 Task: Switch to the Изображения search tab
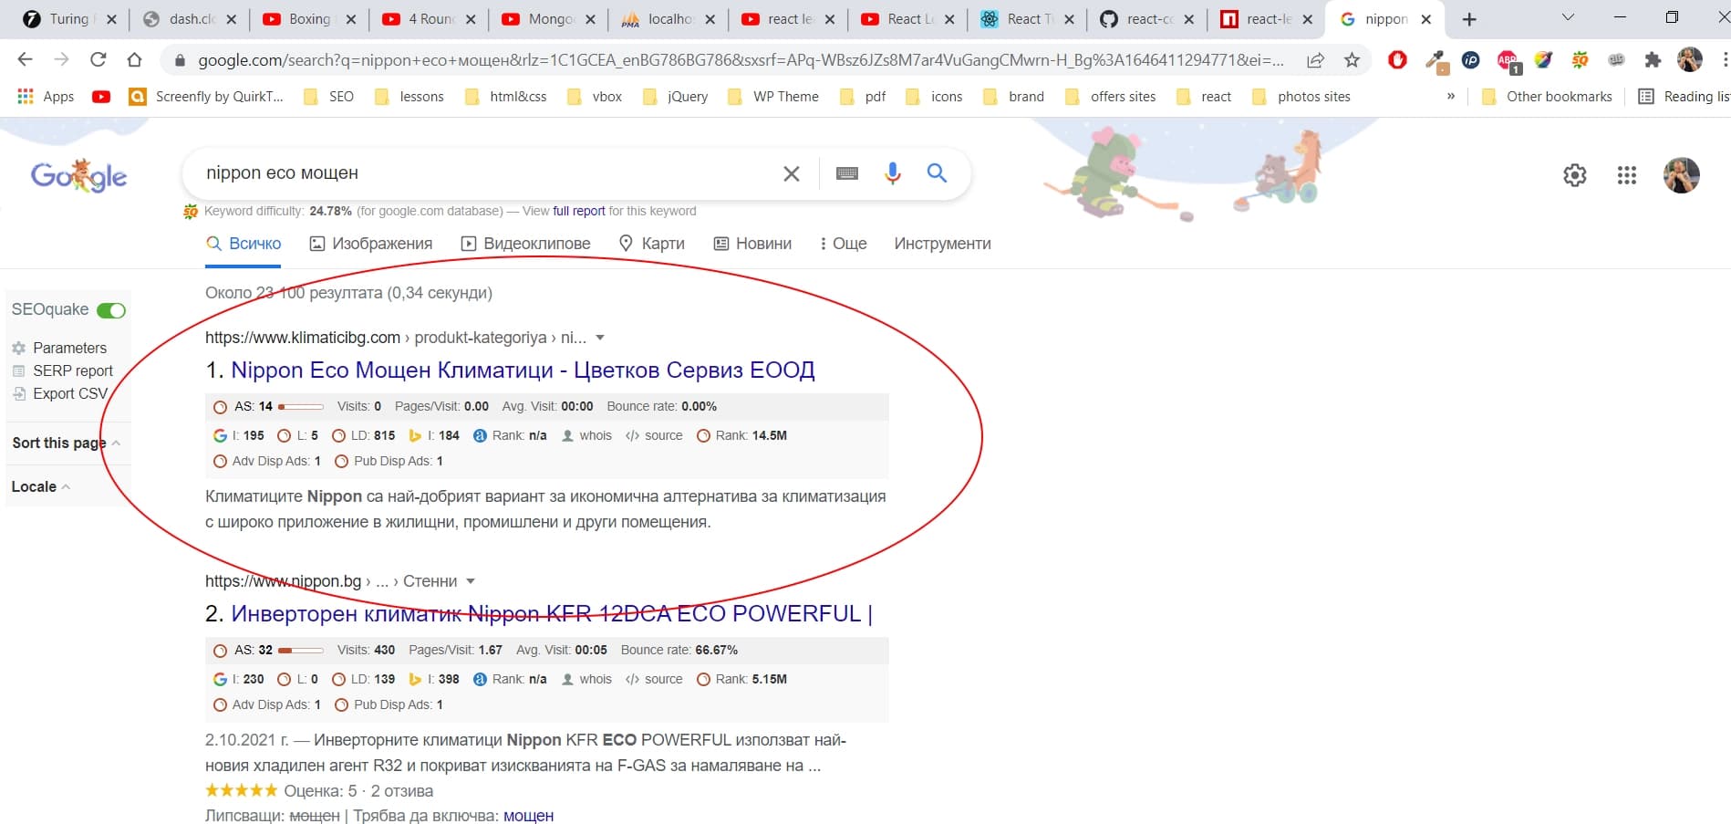(381, 243)
